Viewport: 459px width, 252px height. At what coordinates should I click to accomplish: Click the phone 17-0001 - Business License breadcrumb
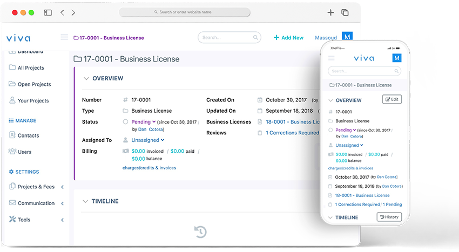(x=361, y=85)
